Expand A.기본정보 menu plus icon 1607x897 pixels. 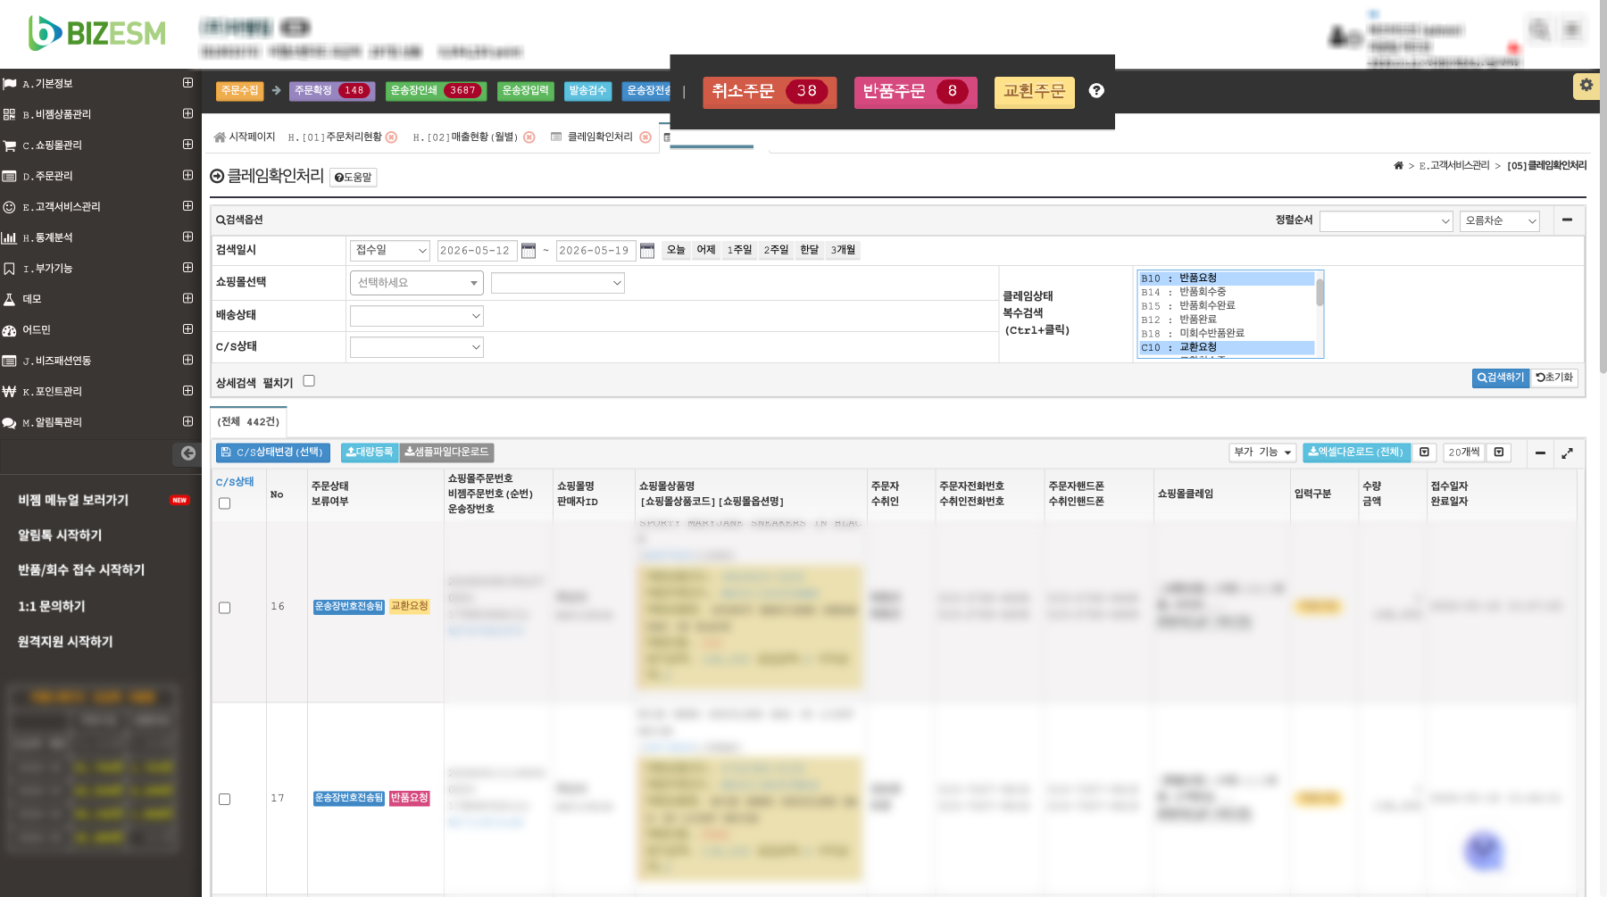[187, 83]
